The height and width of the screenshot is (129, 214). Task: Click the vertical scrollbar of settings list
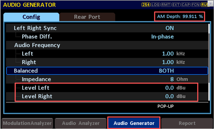pyautogui.click(x=209, y=56)
